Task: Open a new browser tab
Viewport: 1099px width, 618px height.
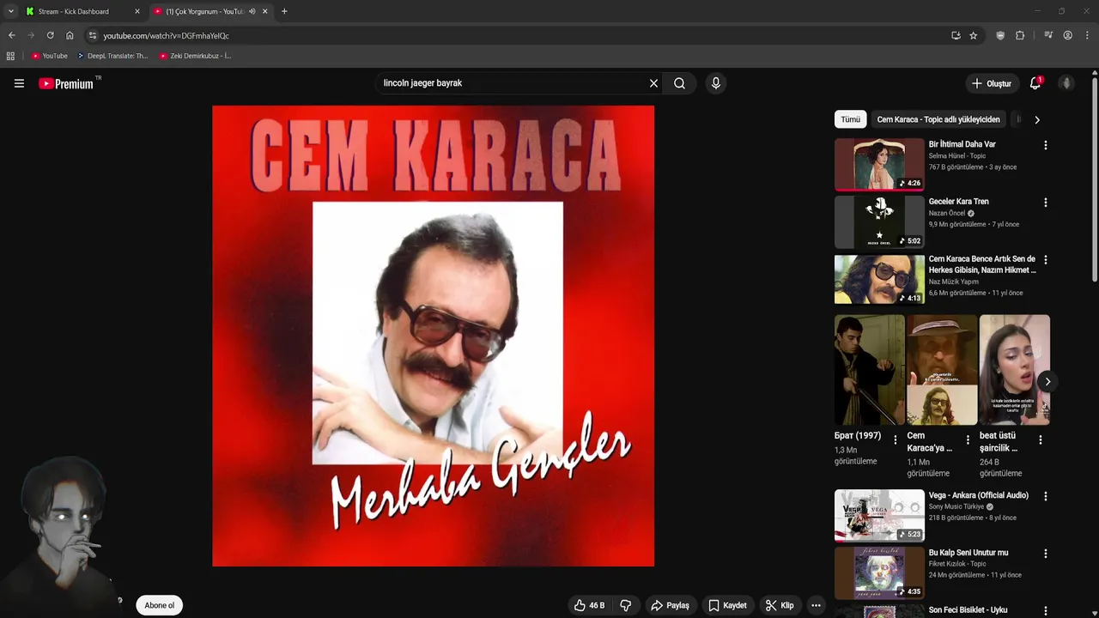Action: [x=284, y=11]
